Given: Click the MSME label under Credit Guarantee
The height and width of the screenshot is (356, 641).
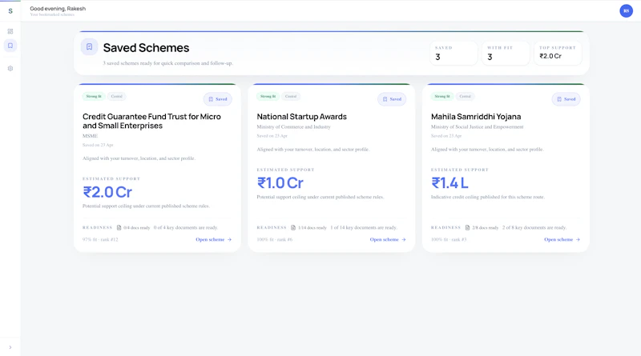Looking at the screenshot, I should coord(90,136).
